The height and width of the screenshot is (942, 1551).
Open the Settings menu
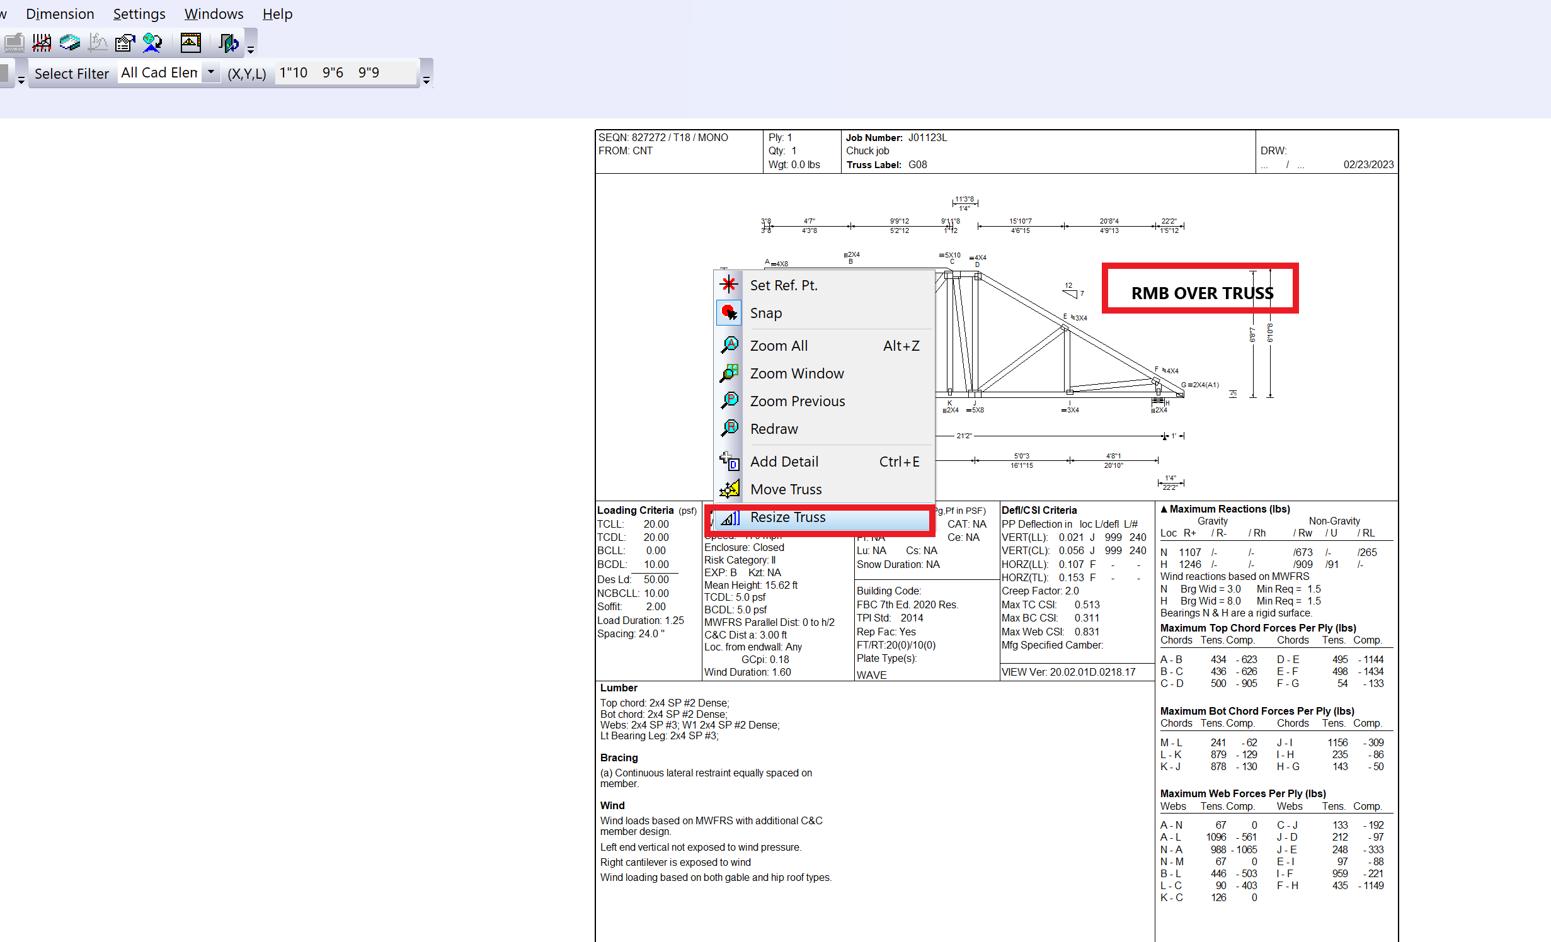pos(139,14)
